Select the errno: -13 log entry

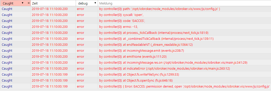[x=135, y=27]
